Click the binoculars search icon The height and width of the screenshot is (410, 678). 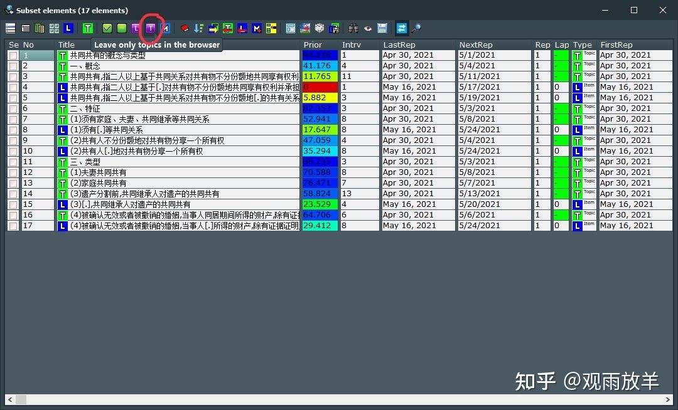[353, 28]
